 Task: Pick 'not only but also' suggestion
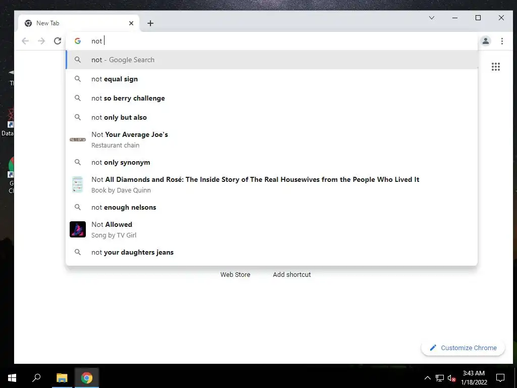(x=272, y=117)
